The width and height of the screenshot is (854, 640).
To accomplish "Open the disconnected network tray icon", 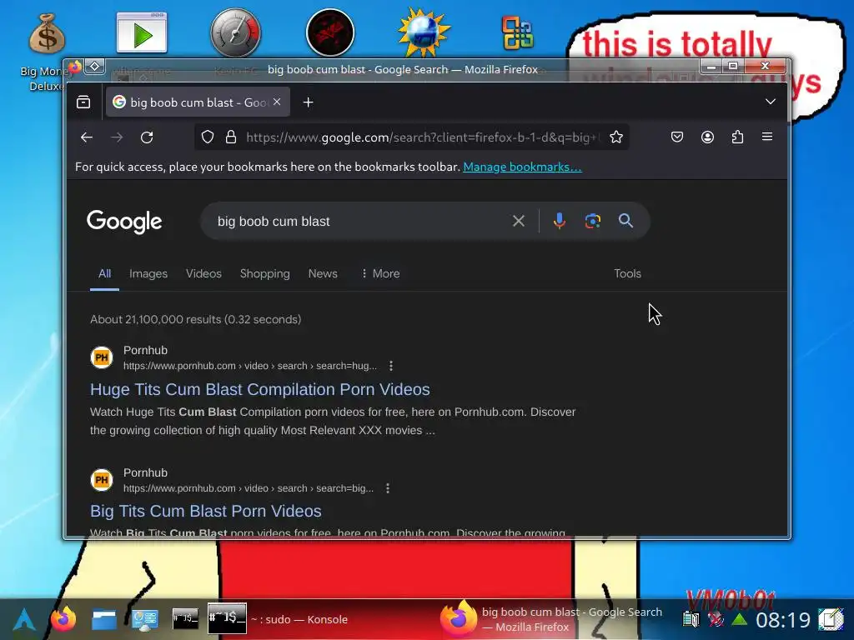I will point(716,619).
